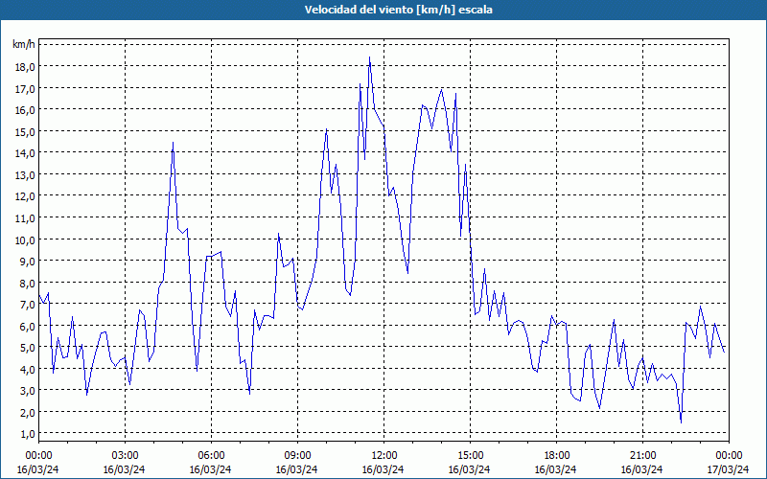Click the highest wind speed peak above 18 km/h
Screen dimensions: 767x479
coord(369,57)
